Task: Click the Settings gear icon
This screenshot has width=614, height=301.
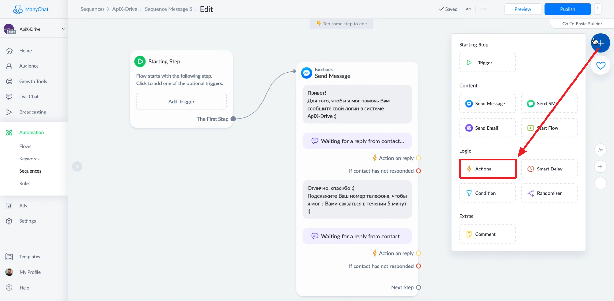Action: [x=9, y=221]
